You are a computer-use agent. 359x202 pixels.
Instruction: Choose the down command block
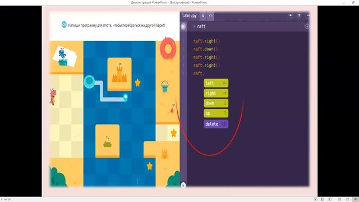pyautogui.click(x=216, y=103)
